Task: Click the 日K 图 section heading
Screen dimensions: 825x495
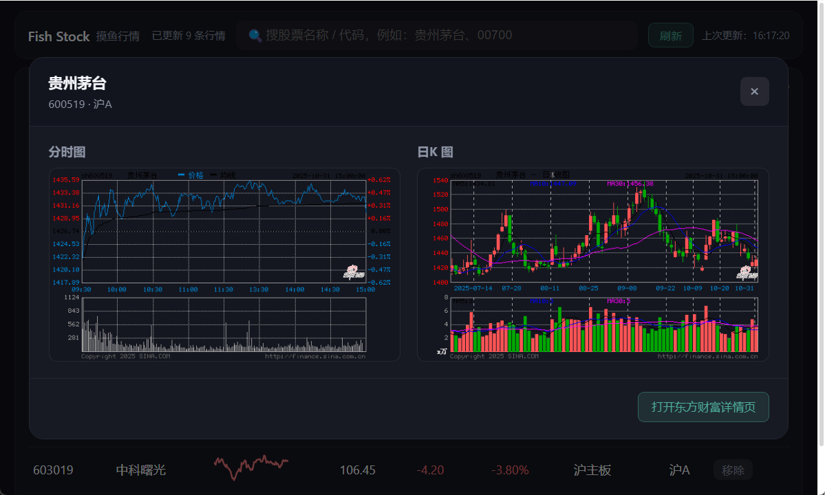Action: tap(435, 153)
